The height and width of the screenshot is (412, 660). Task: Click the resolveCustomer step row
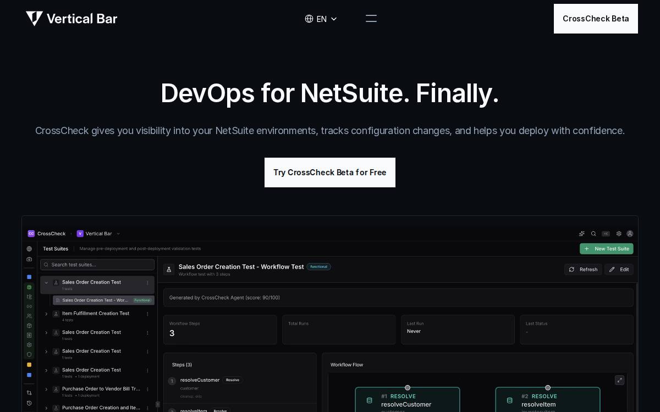(240, 387)
